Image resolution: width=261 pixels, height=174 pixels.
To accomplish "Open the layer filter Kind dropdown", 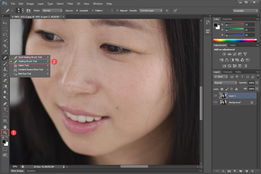I will coord(221,77).
